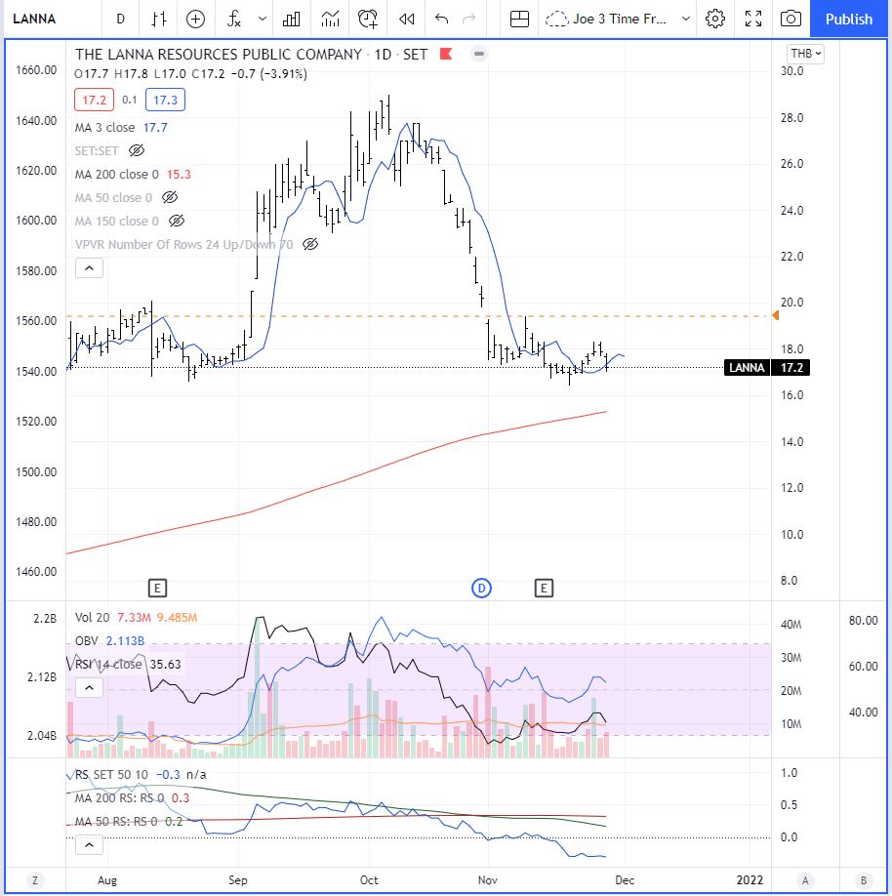Open the indicators fx menu
892x896 pixels.
[233, 19]
